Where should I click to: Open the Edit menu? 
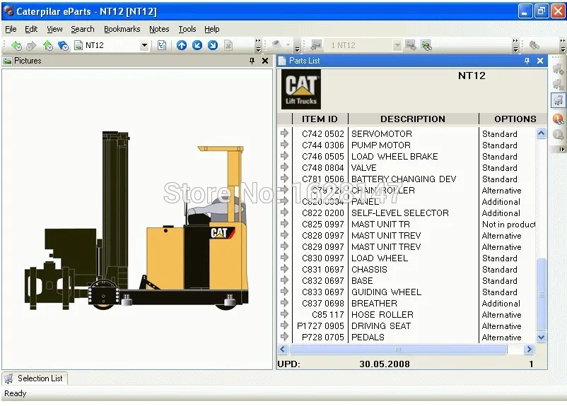[31, 29]
